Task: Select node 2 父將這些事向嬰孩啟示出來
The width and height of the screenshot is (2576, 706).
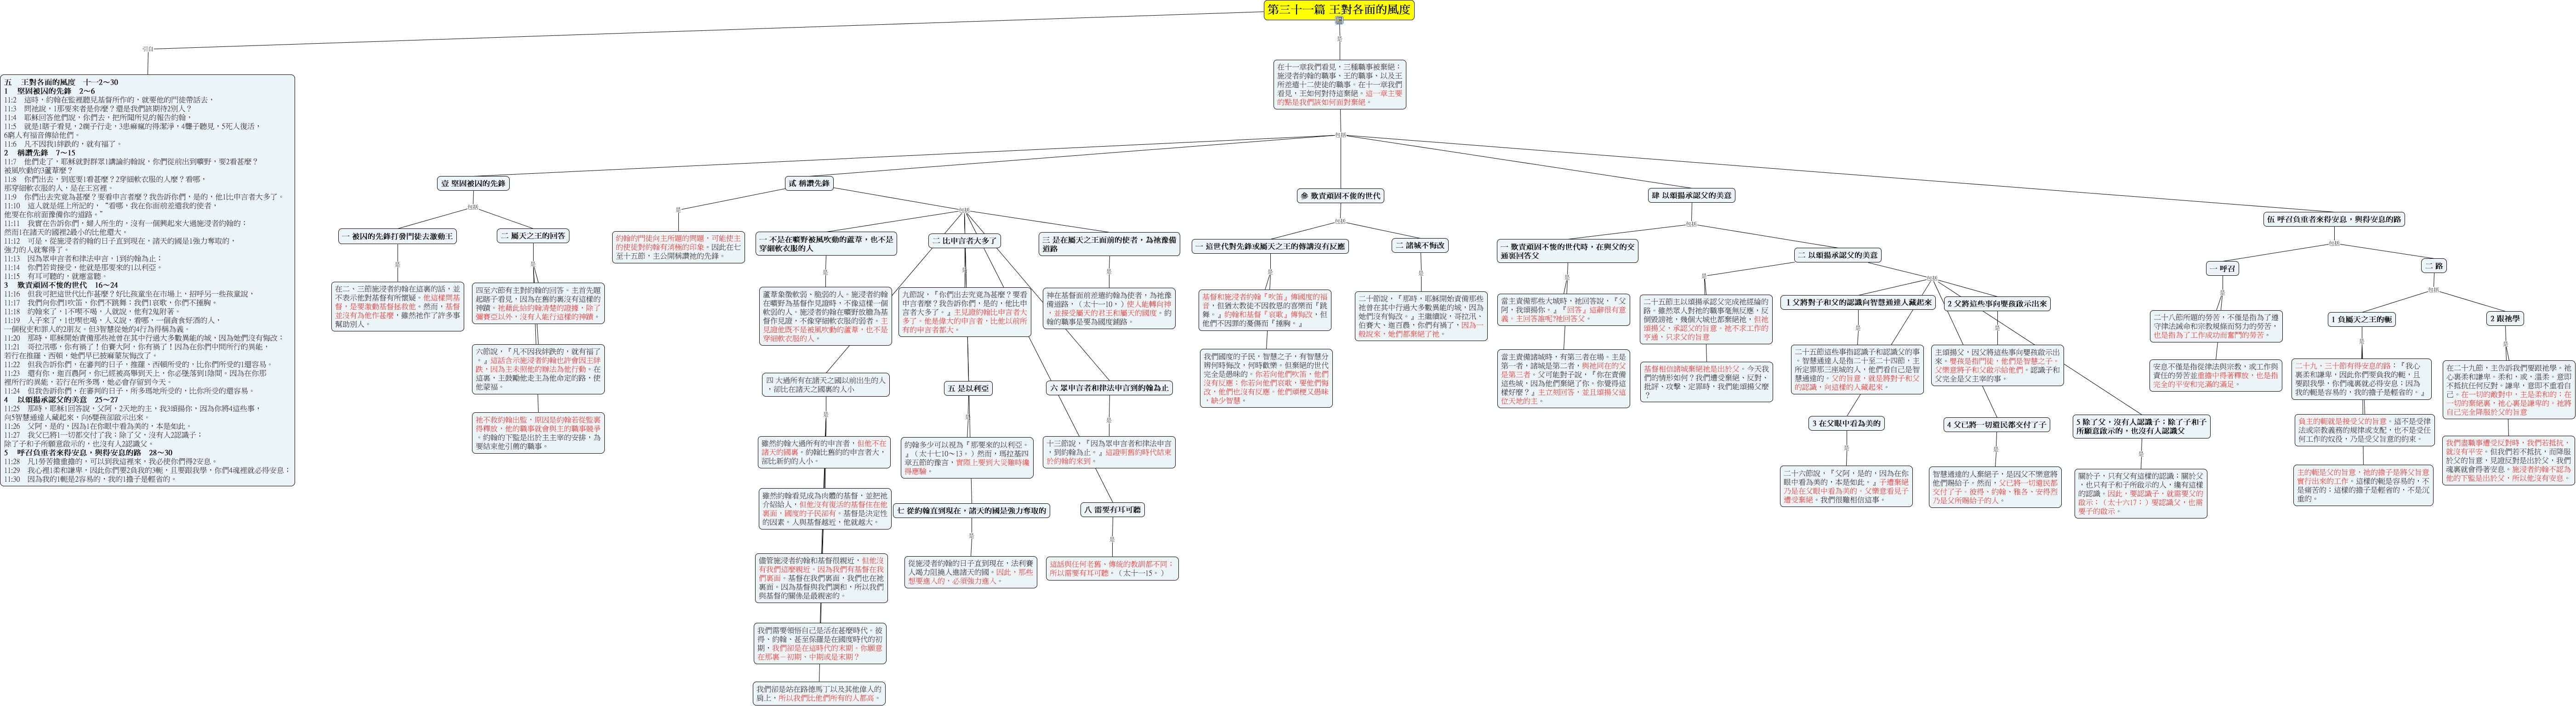Action: click(x=1997, y=303)
